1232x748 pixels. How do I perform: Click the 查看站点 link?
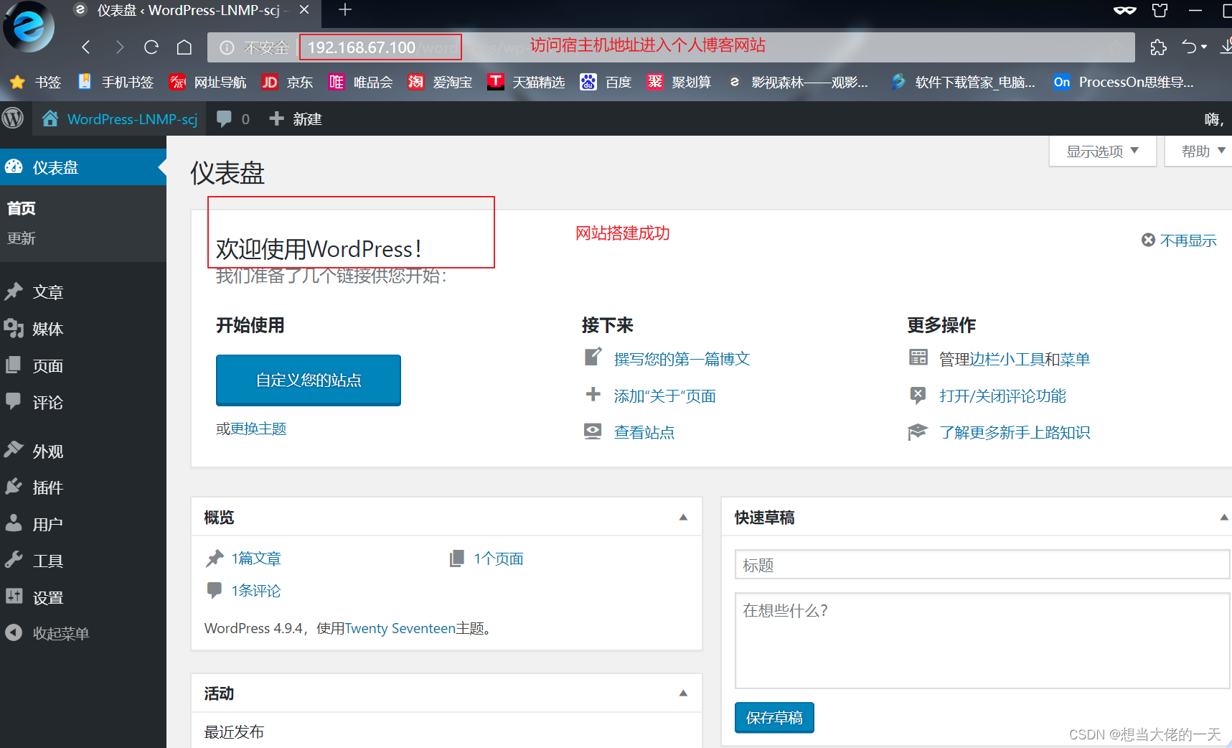click(x=644, y=433)
